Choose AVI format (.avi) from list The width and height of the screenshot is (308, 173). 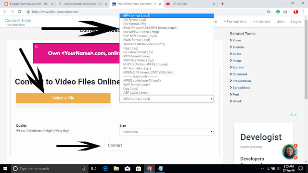pyautogui.click(x=167, y=20)
